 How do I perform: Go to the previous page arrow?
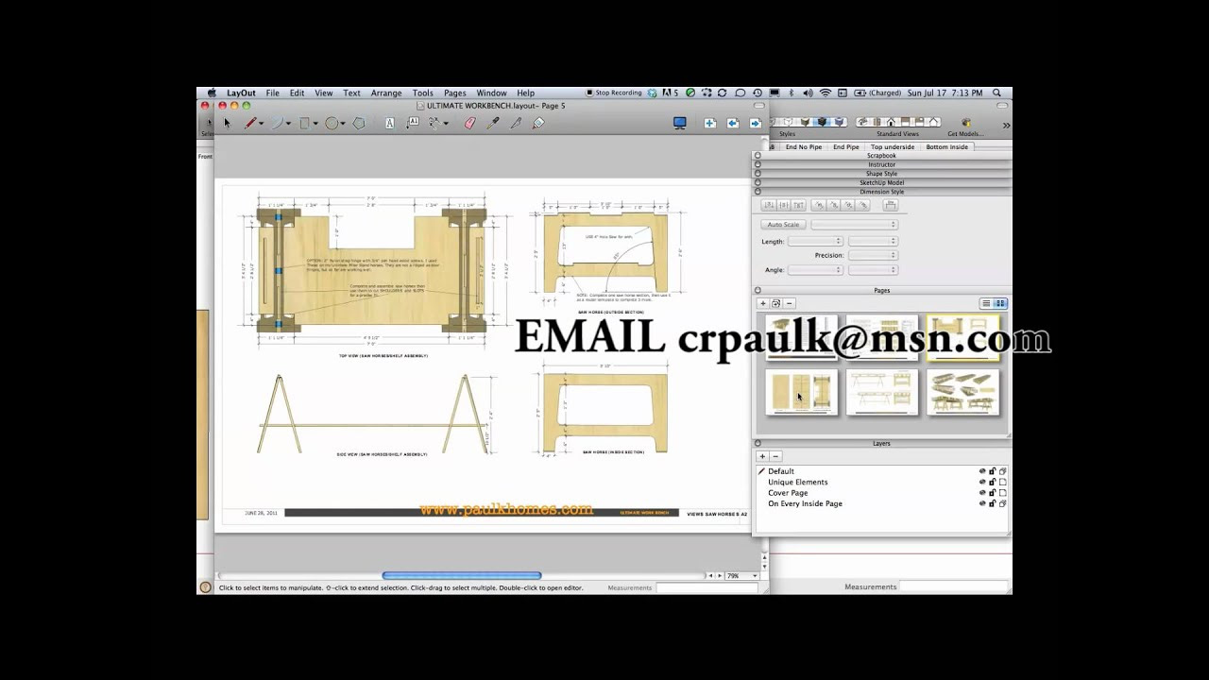pos(732,123)
